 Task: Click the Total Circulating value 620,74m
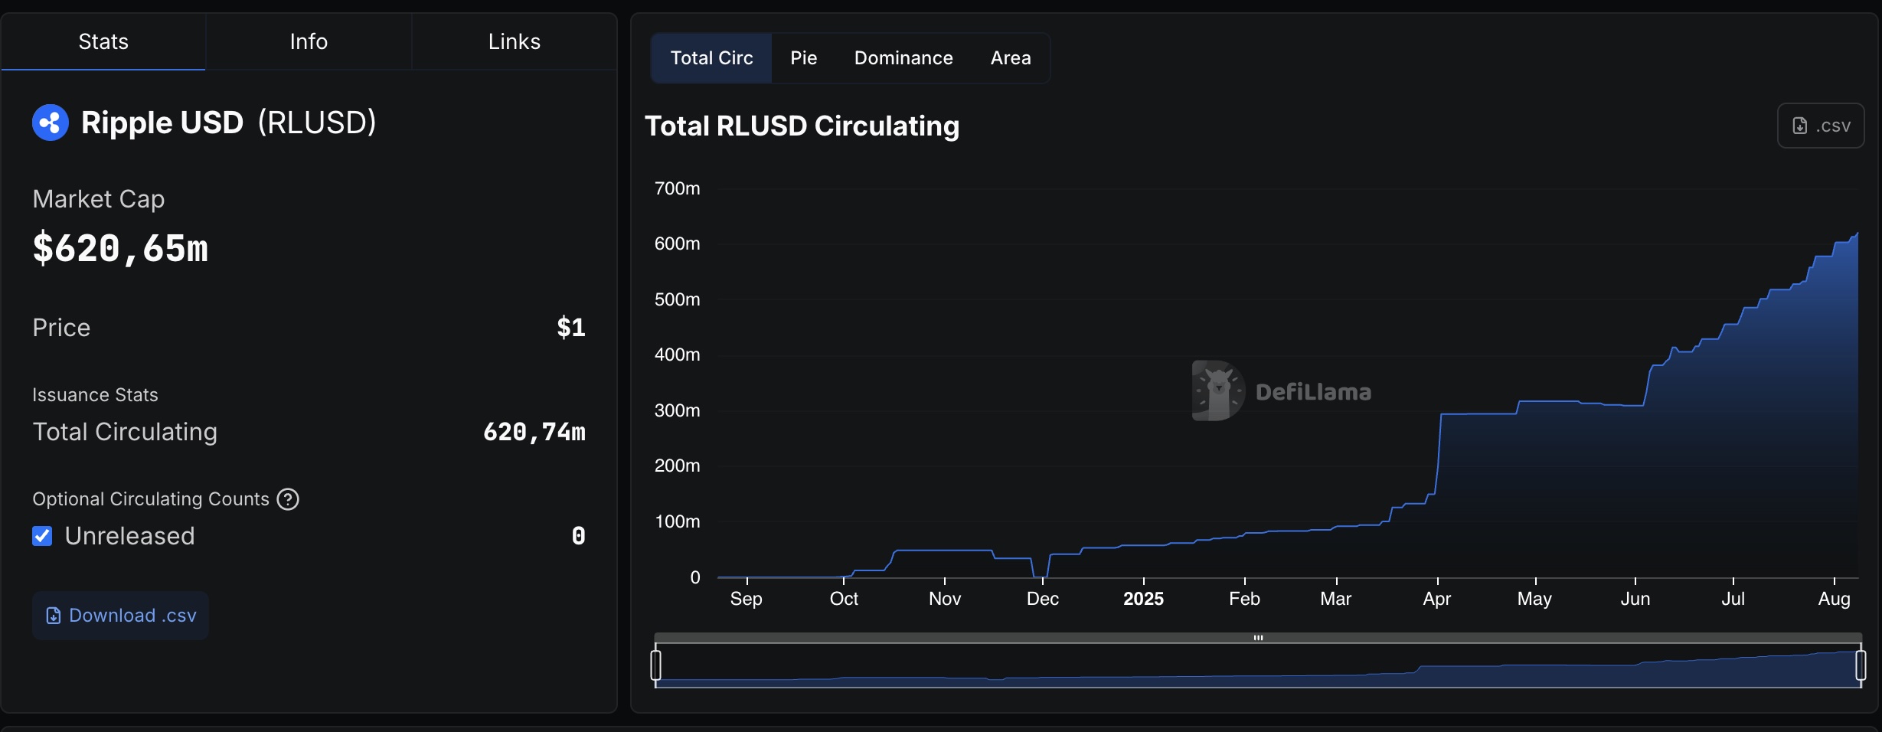pos(534,432)
